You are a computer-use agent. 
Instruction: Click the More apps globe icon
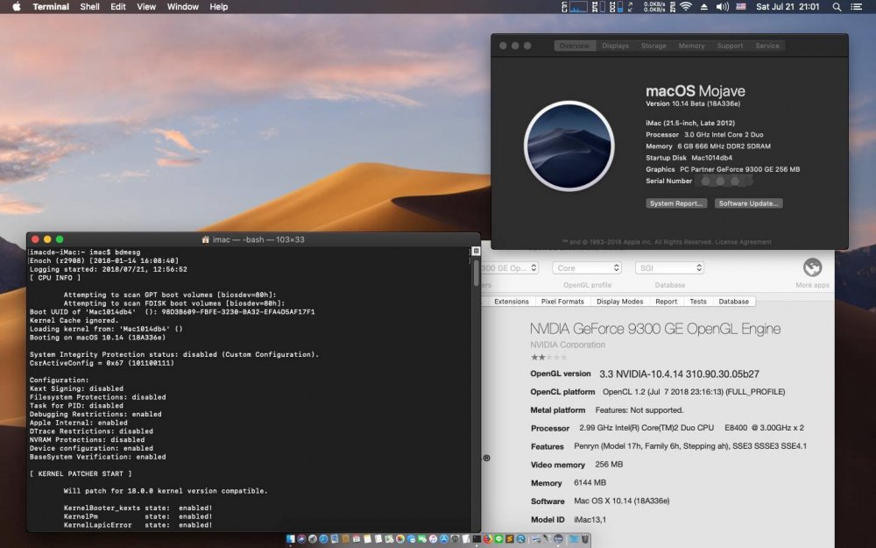click(812, 267)
